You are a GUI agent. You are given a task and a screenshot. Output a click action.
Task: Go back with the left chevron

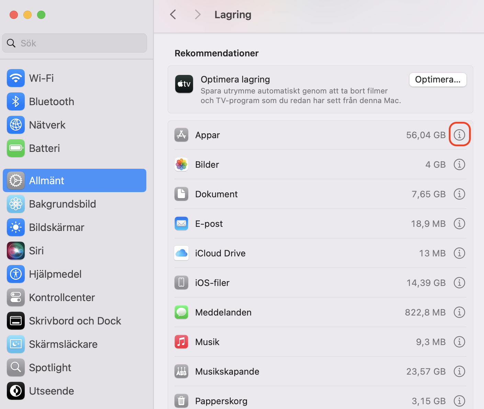tap(173, 14)
